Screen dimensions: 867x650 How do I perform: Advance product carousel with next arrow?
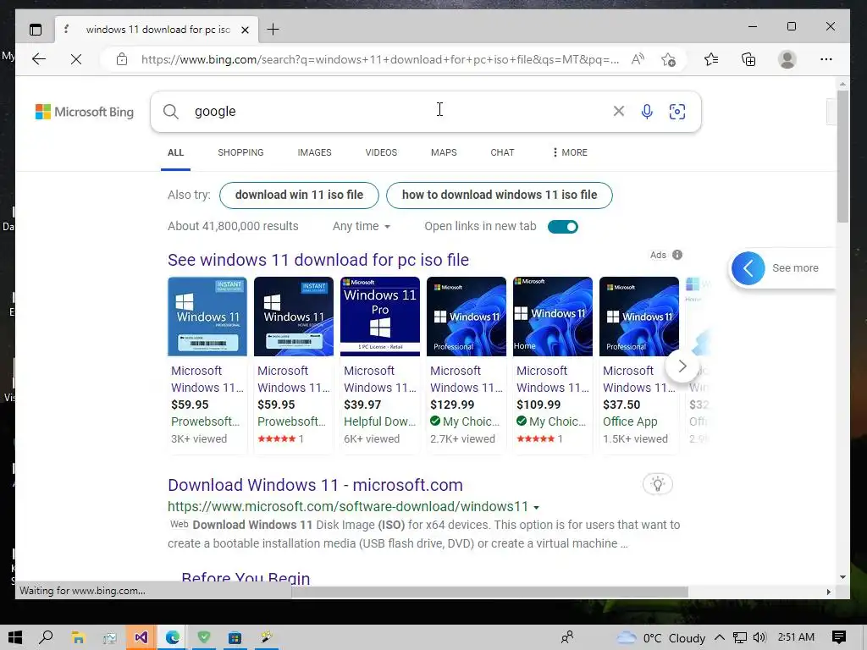[682, 366]
